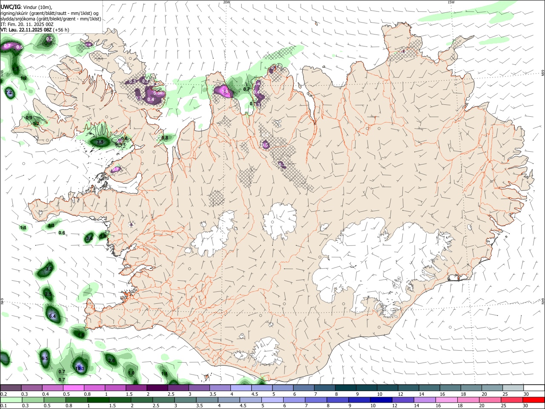This screenshot has width=545, height=409.
Task: Click the 4.5 label in lower rain legend
Action: pos(244,406)
